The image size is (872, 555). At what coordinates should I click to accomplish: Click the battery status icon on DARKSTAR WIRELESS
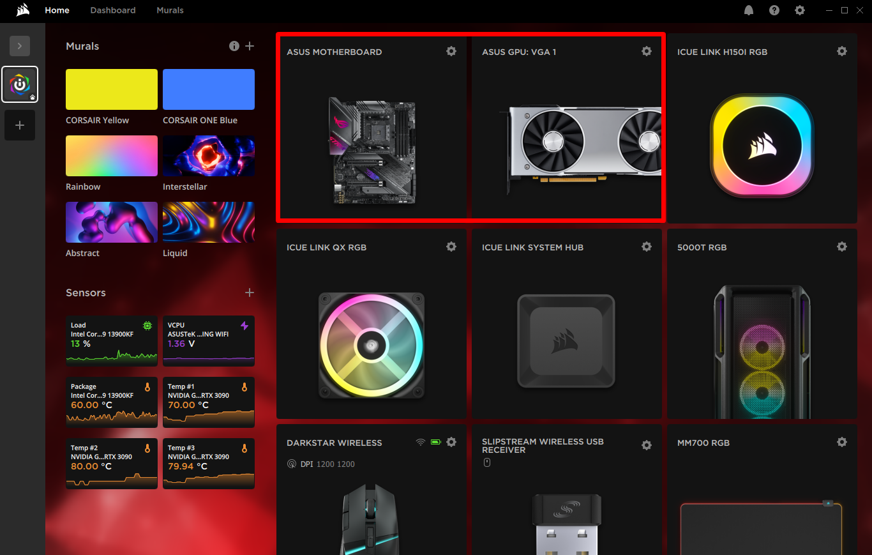435,441
